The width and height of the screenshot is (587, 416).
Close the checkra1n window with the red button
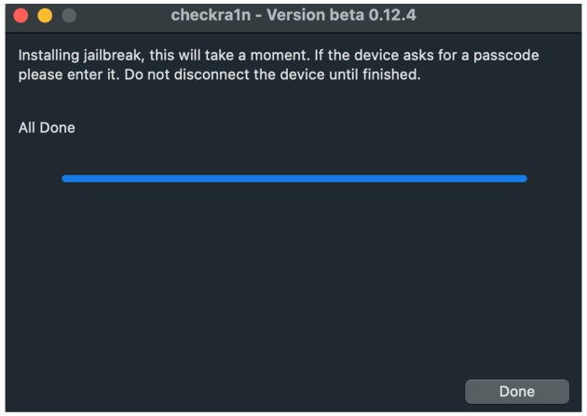coord(20,16)
